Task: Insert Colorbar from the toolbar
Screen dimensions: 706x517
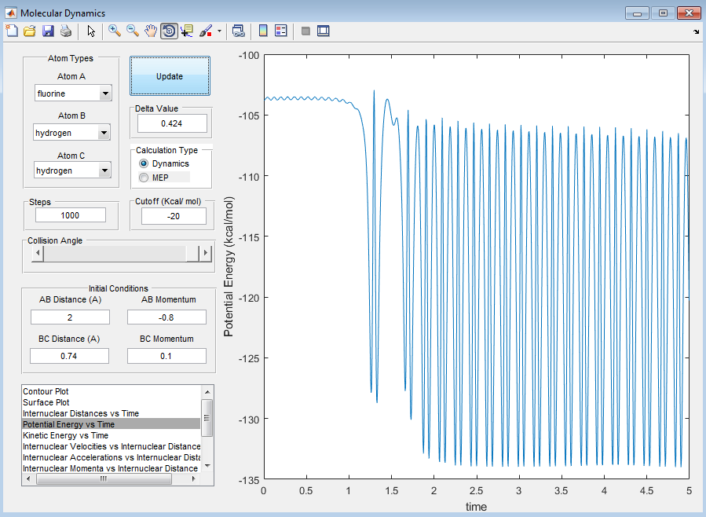Action: [x=263, y=31]
